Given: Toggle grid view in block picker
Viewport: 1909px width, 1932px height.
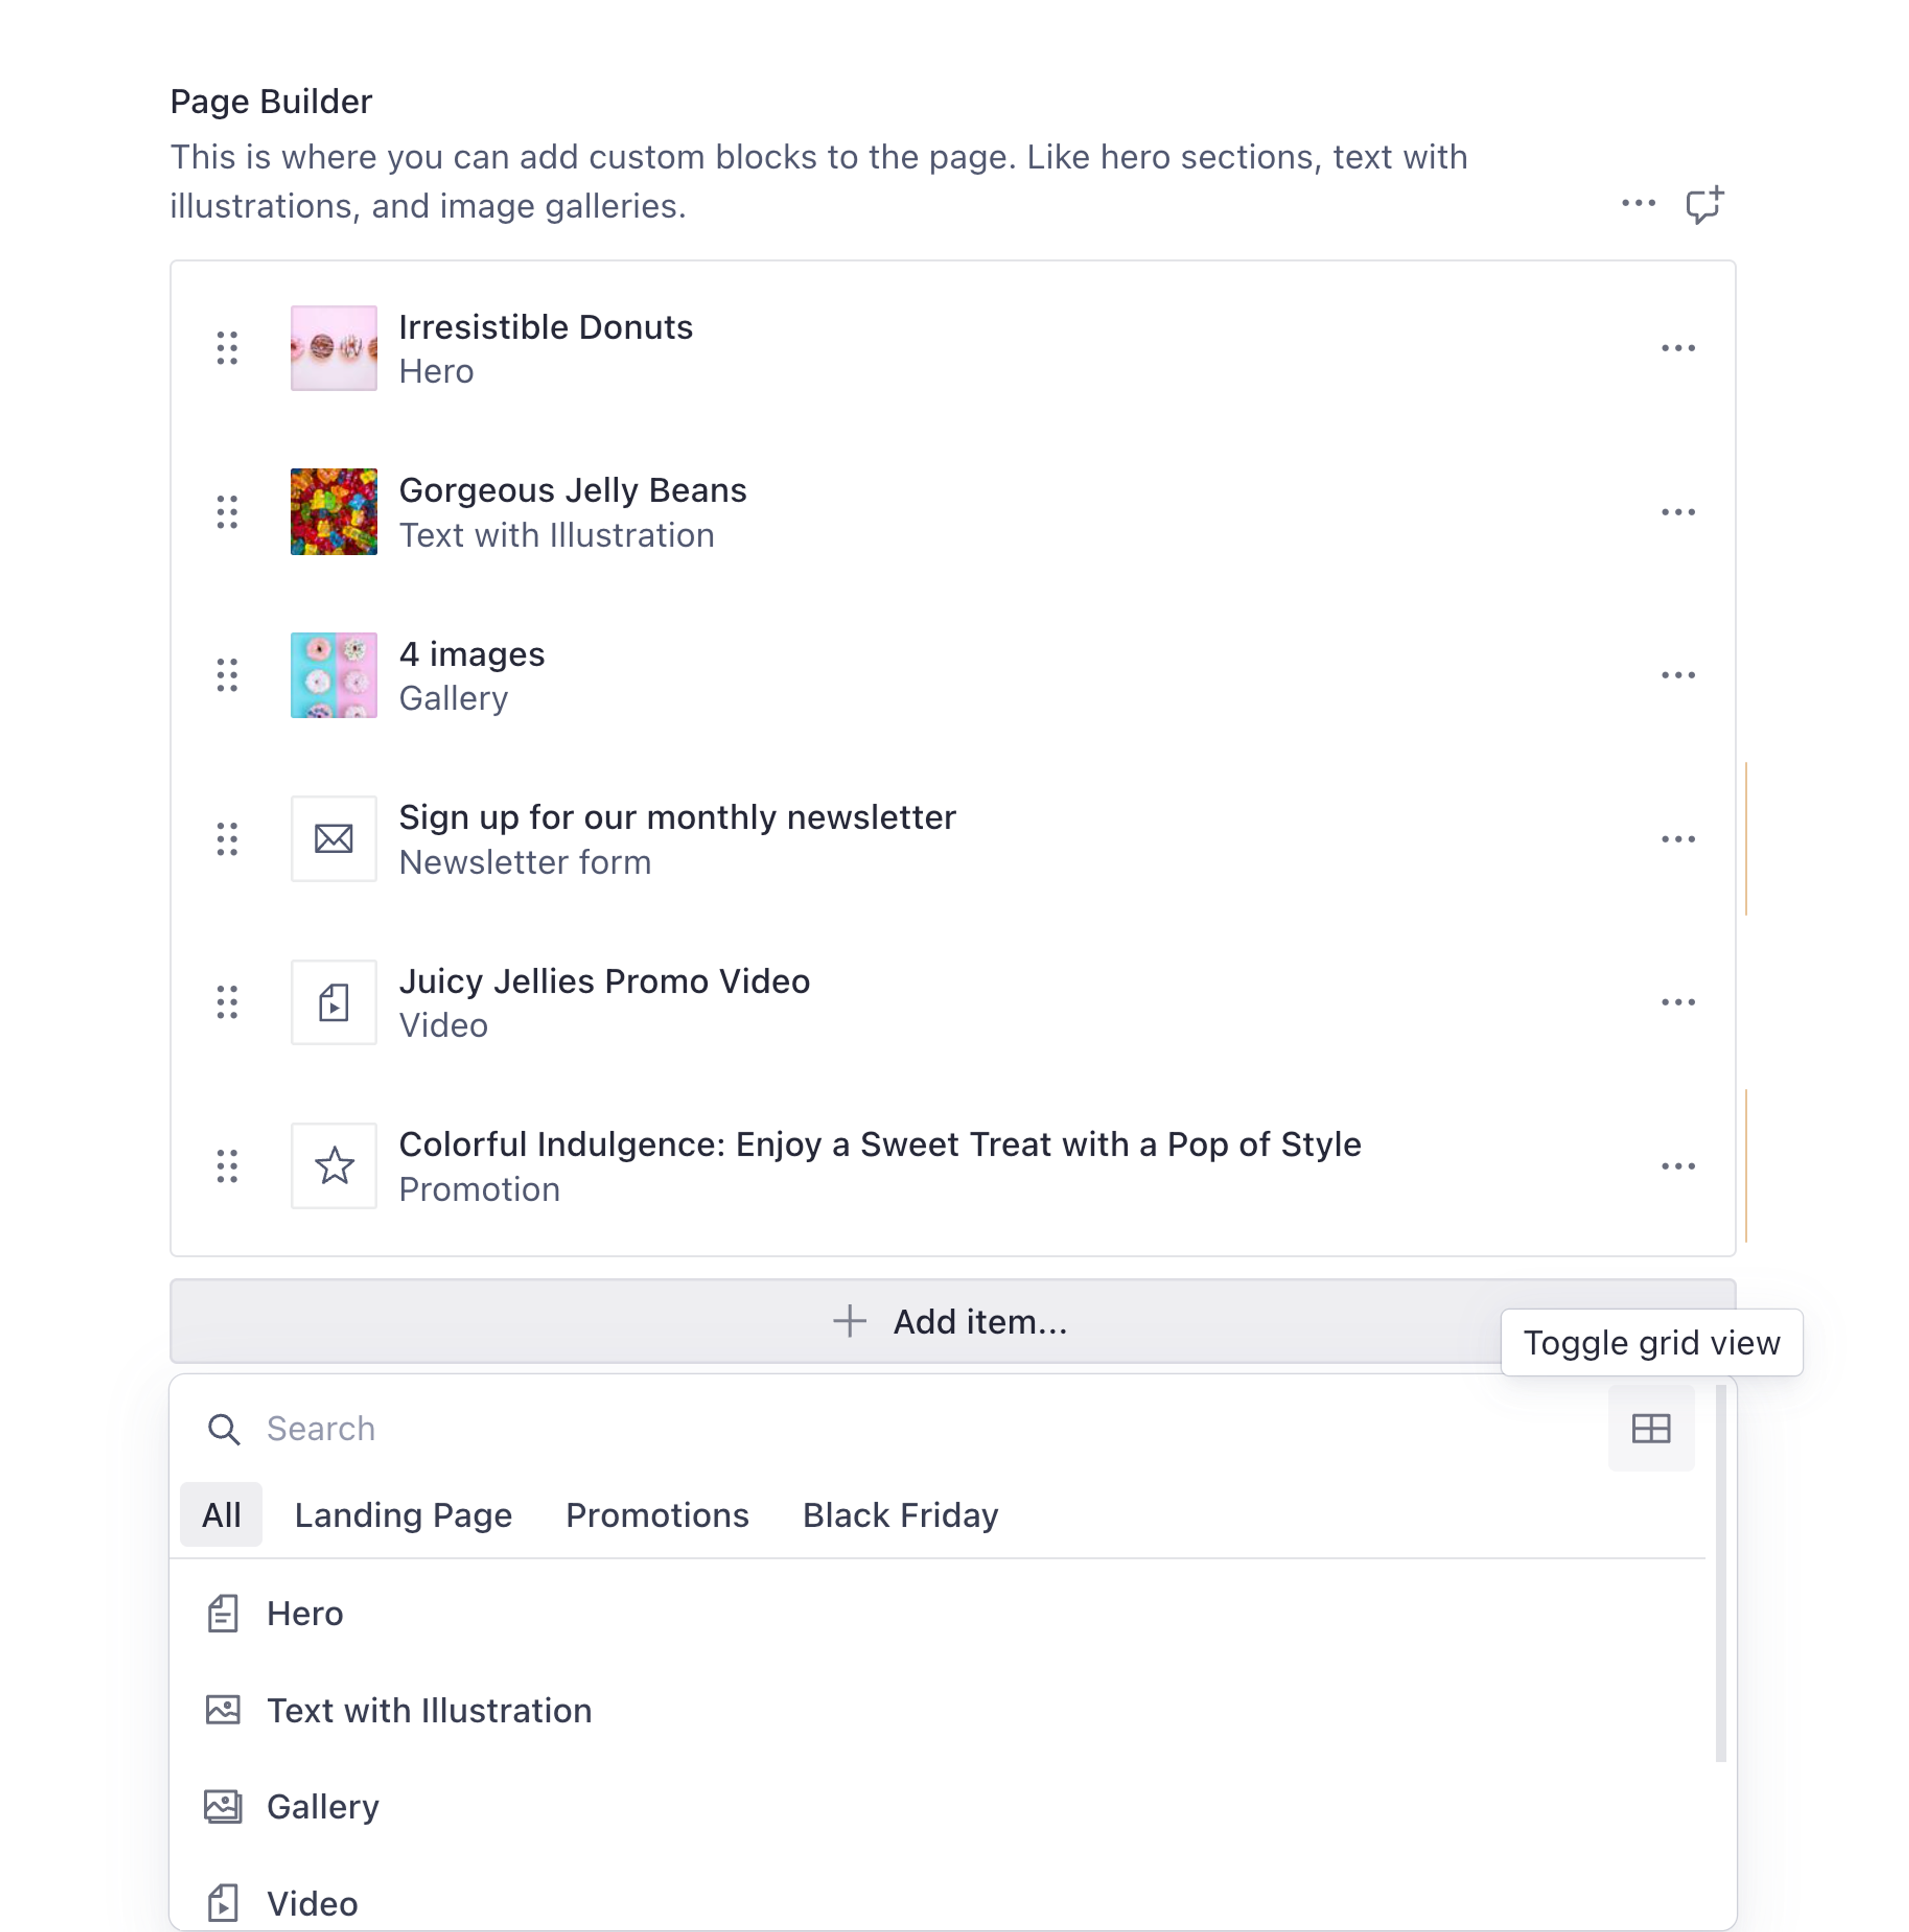Looking at the screenshot, I should point(1650,1428).
